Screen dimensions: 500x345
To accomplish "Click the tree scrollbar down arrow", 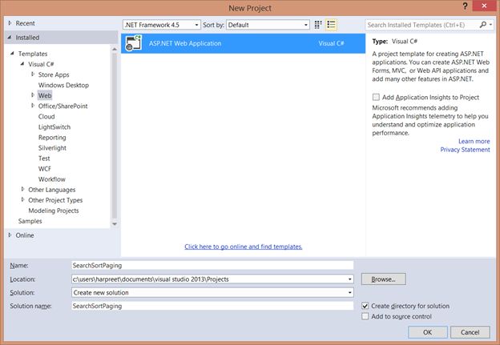I will 115,224.
